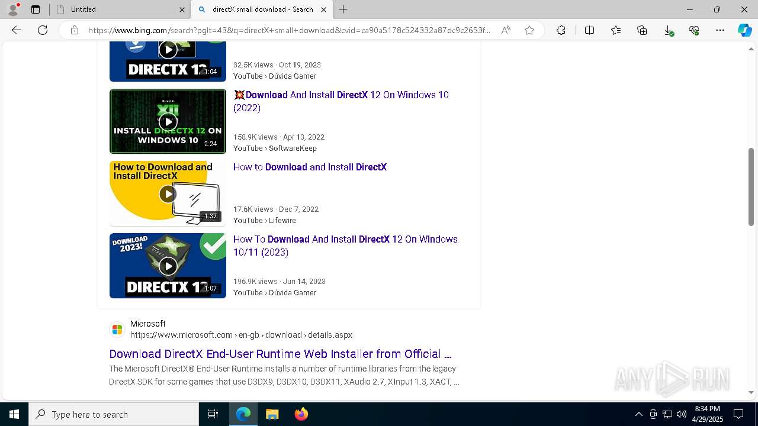Viewport: 758px width, 426px height.
Task: Open Download DirectX End-User Runtime Web Installer link
Action: [x=280, y=354]
